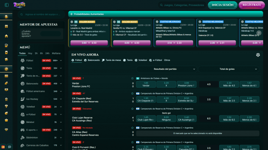Expand the Tenis menu row chevron
Image resolution: width=268 pixels, height=150 pixels.
click(x=61, y=68)
